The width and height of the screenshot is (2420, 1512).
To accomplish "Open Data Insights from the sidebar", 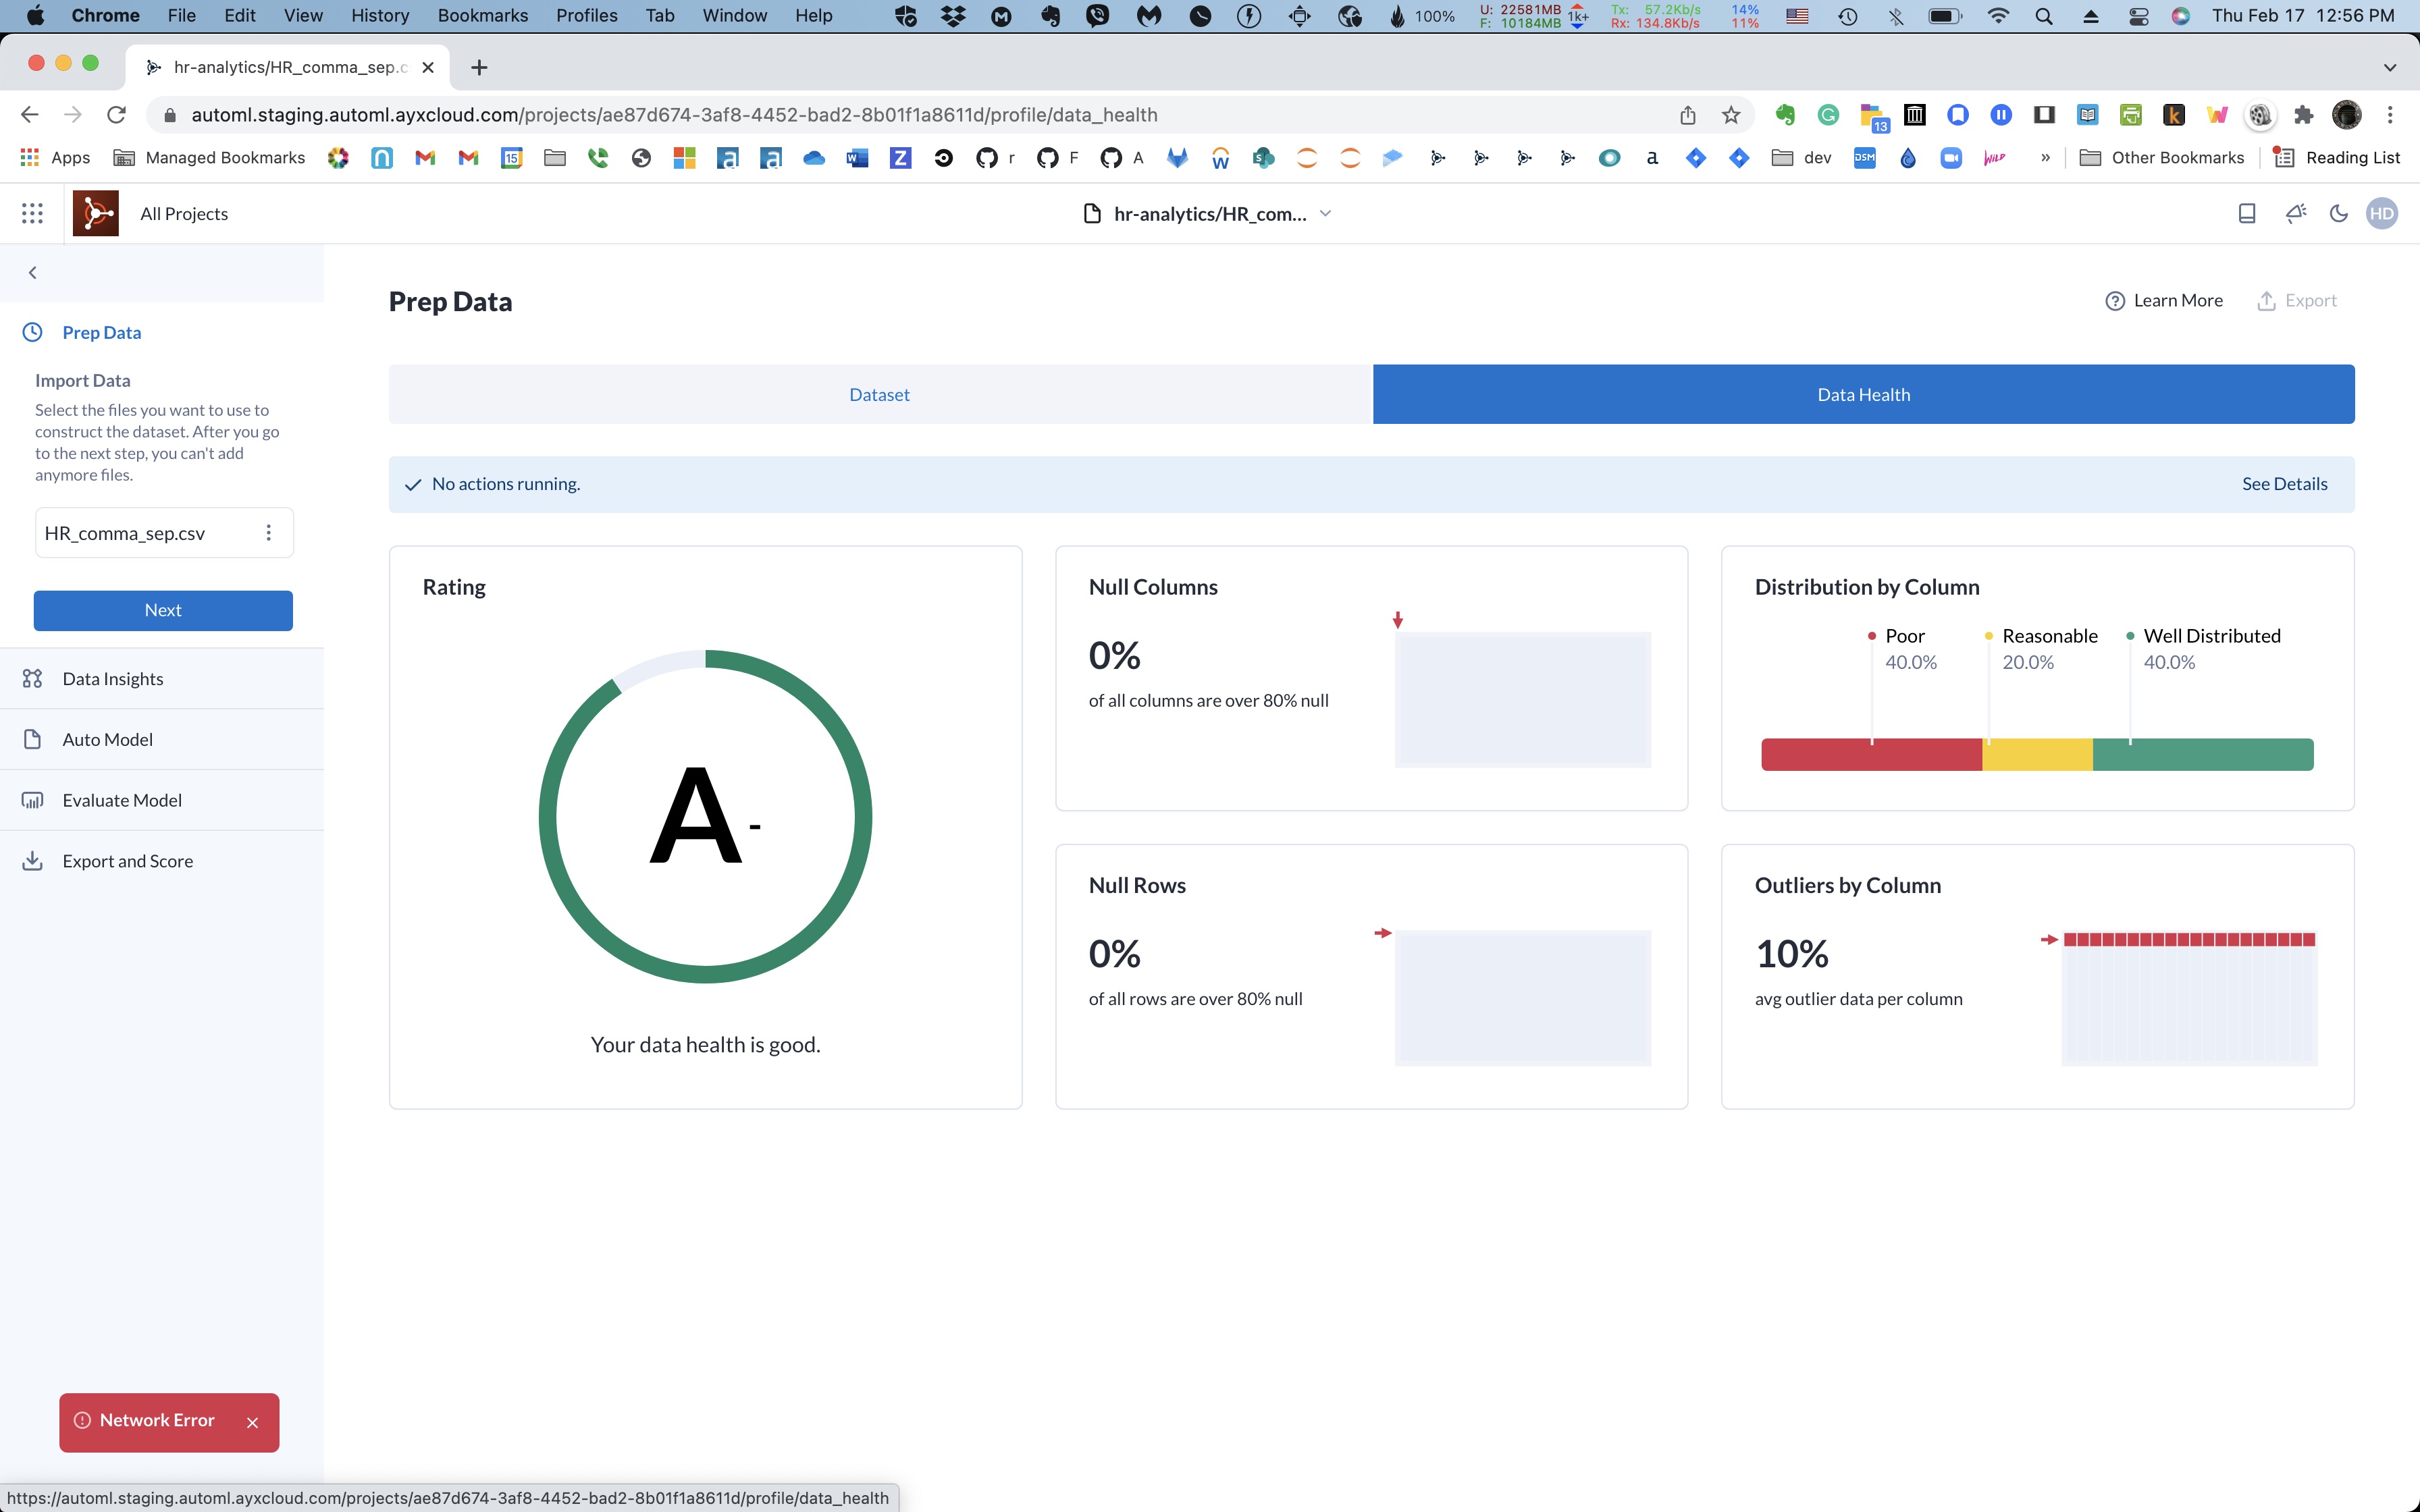I will (x=112, y=678).
